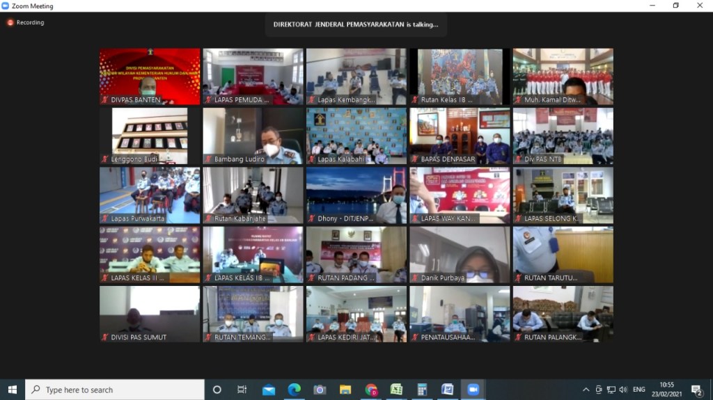Image resolution: width=713 pixels, height=400 pixels.
Task: Open File Explorer from the taskbar
Action: tap(345, 390)
